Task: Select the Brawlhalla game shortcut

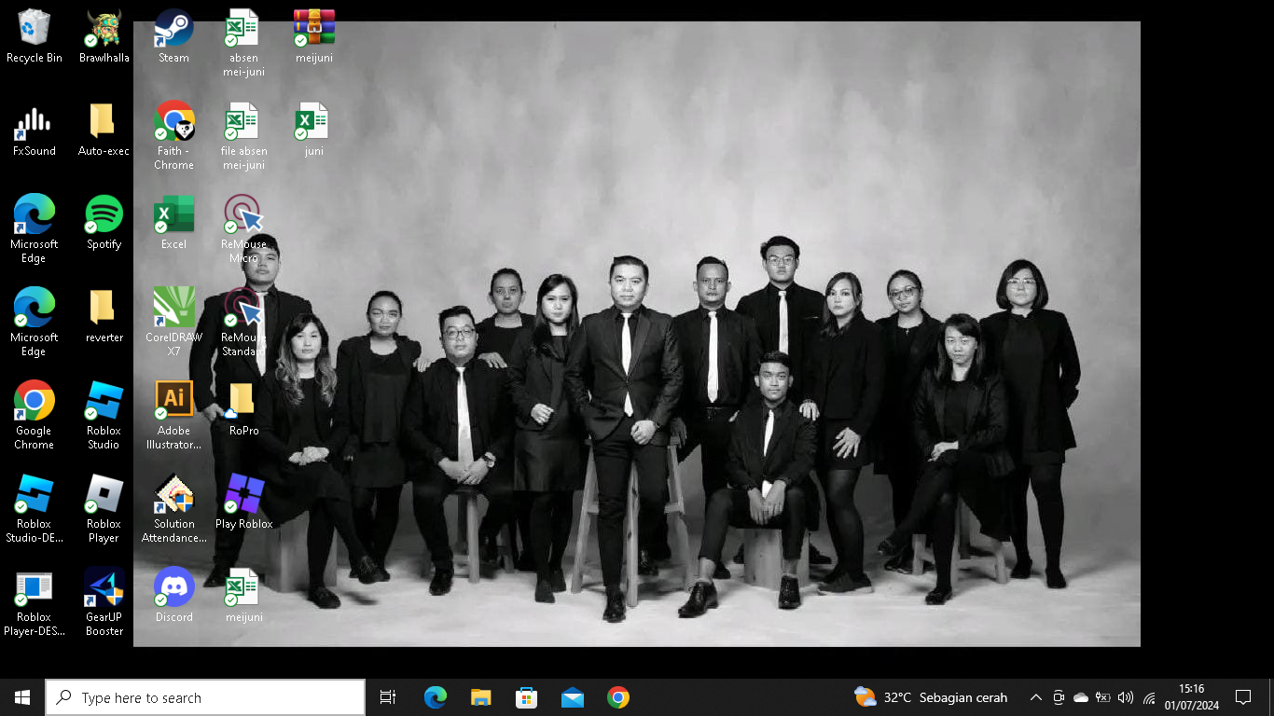Action: 104,36
